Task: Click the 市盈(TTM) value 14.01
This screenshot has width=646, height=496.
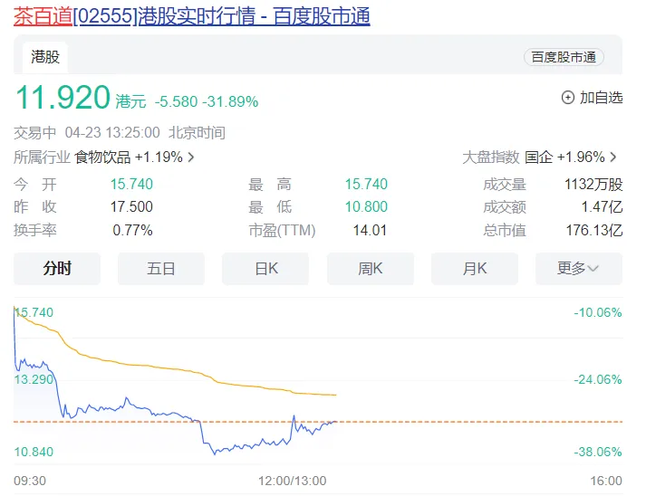Action: coord(370,230)
